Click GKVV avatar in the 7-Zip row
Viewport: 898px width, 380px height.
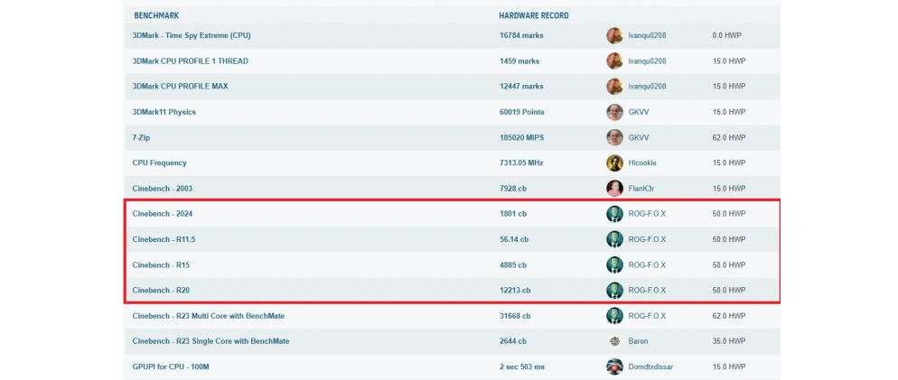coord(614,137)
